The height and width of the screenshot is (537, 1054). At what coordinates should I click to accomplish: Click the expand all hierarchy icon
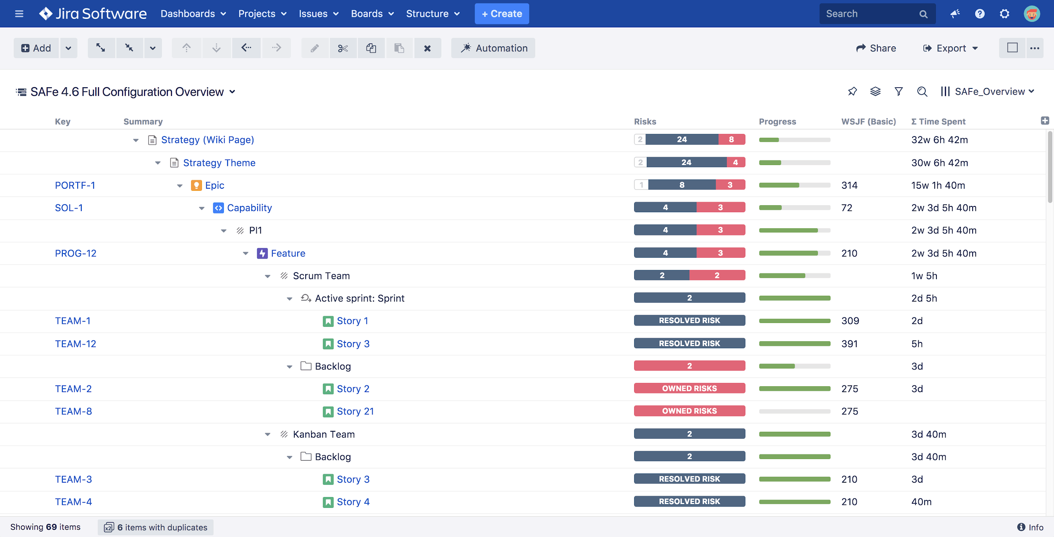[x=101, y=48]
